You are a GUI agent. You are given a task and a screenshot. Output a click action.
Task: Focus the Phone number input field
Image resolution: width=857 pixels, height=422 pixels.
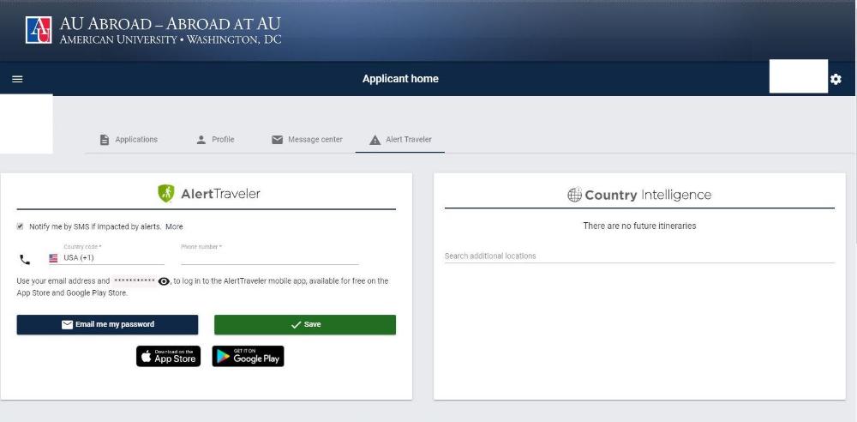pos(269,257)
